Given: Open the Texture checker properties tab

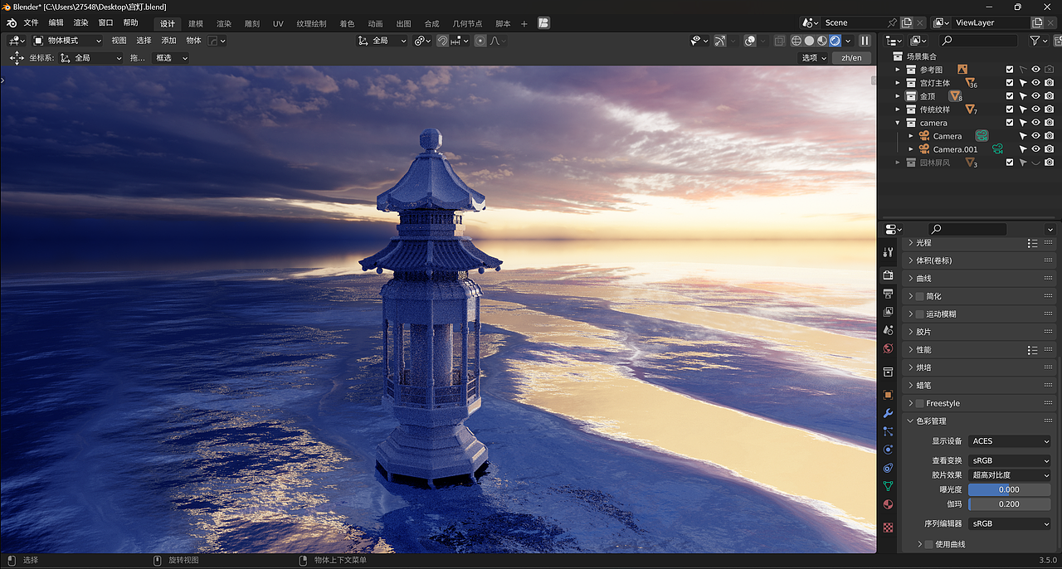Looking at the screenshot, I should pyautogui.click(x=888, y=527).
